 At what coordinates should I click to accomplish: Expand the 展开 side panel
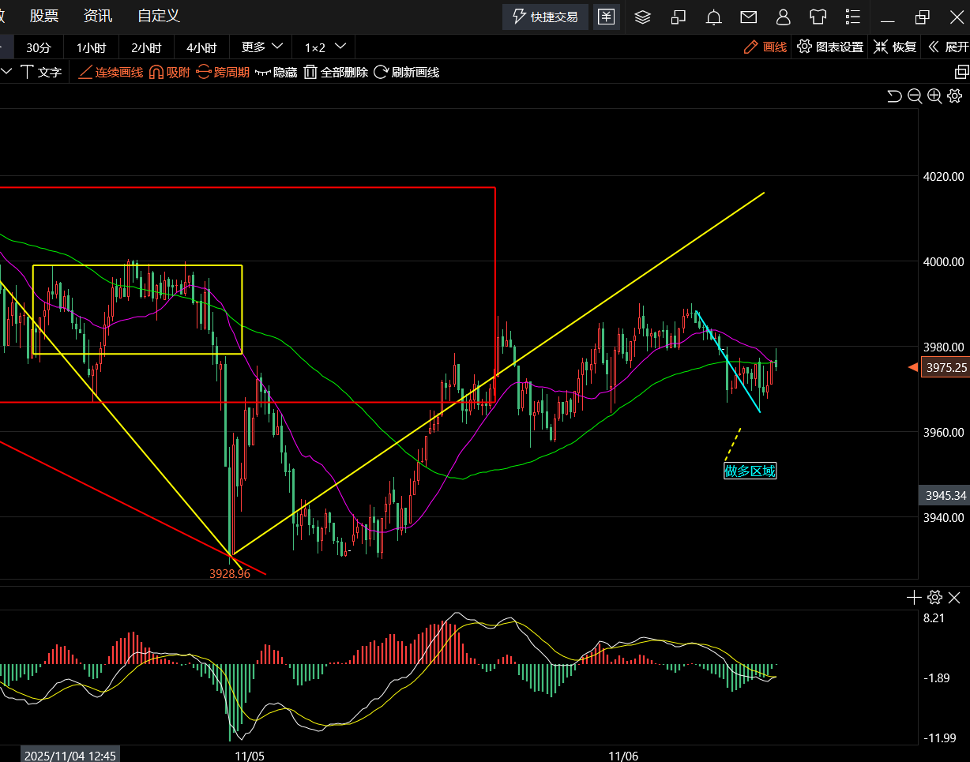pyautogui.click(x=948, y=47)
